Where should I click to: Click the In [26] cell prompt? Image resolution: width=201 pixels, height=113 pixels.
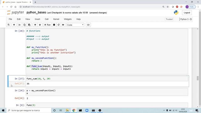click(19, 31)
